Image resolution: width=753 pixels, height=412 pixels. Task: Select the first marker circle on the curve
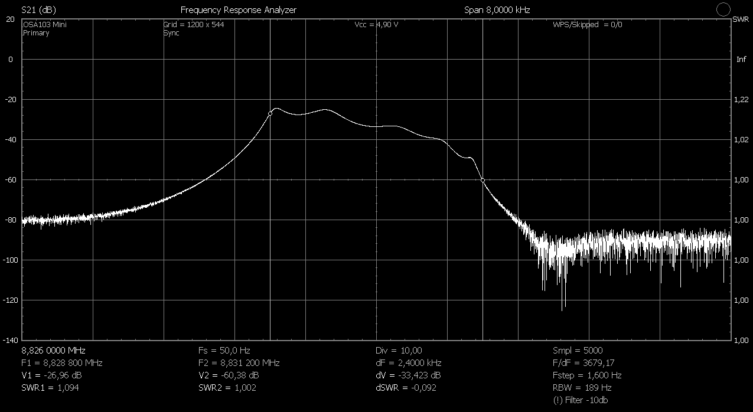click(270, 113)
